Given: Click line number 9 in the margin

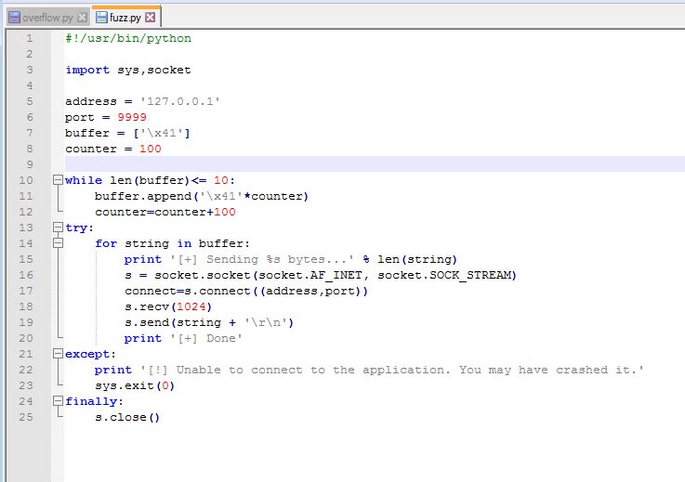Looking at the screenshot, I should pyautogui.click(x=29, y=164).
